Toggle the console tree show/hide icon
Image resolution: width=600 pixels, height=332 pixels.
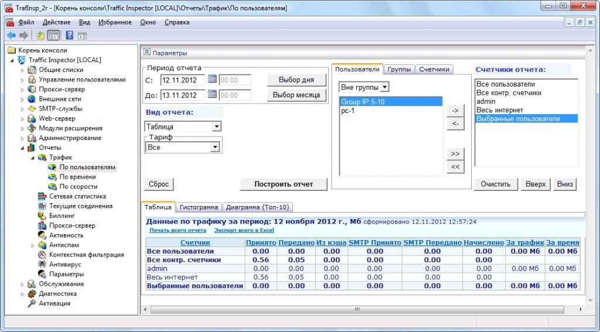click(x=53, y=36)
